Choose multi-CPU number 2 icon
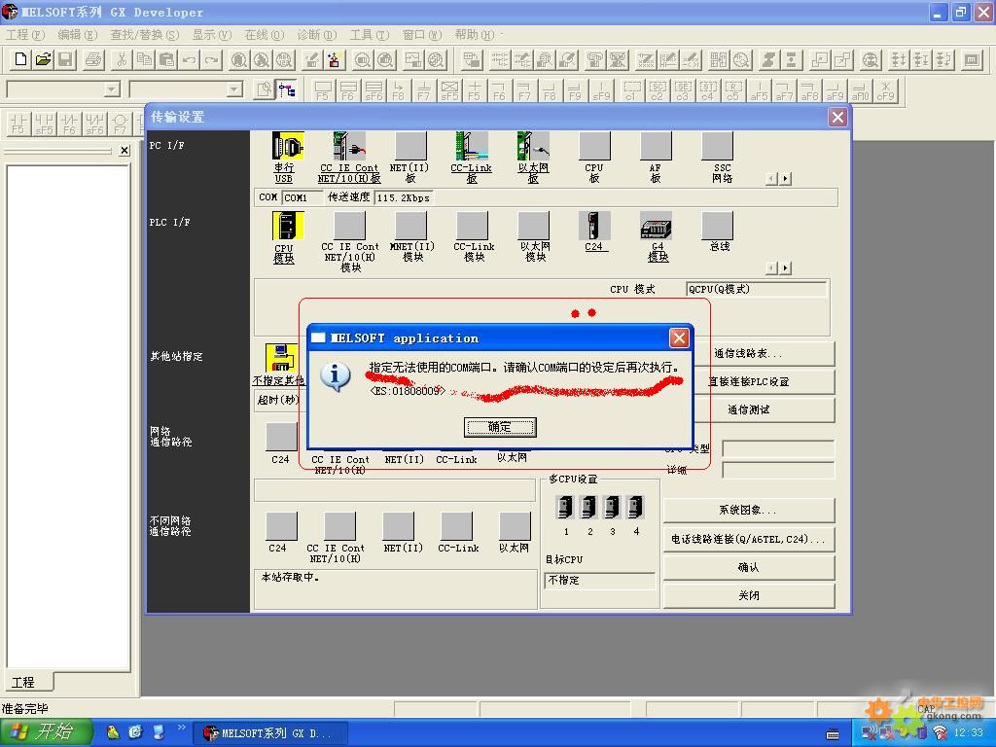996x747 pixels. [588, 508]
